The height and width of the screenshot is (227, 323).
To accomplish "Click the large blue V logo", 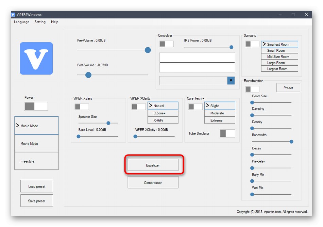I will (x=36, y=58).
